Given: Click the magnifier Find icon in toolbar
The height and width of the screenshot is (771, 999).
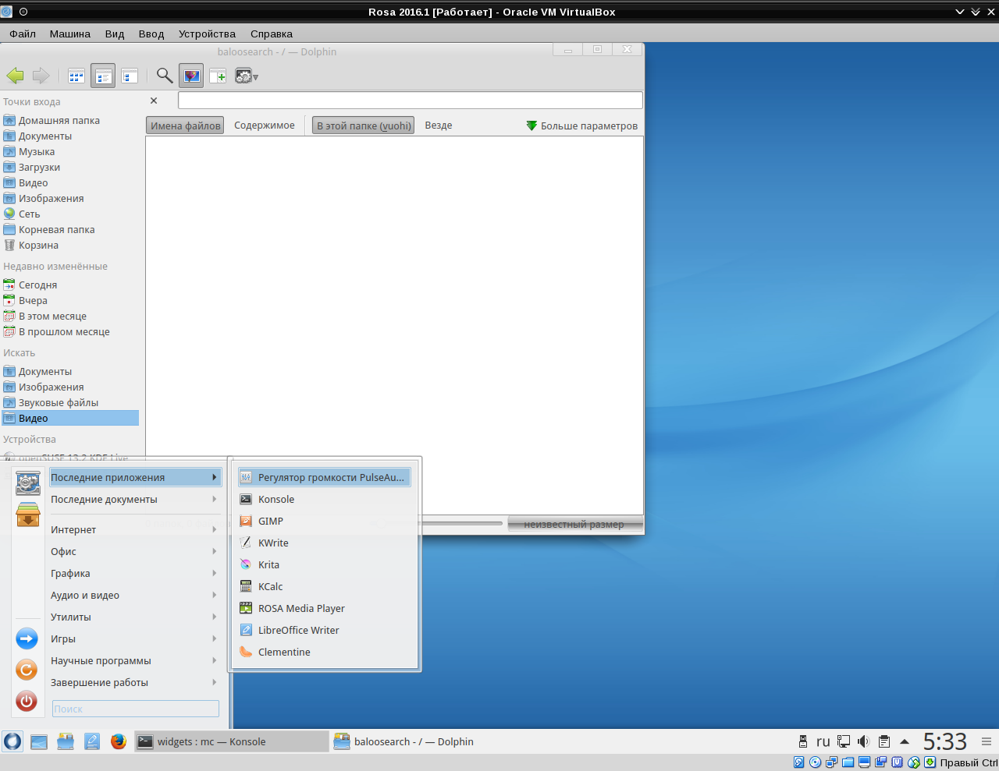Looking at the screenshot, I should (x=165, y=76).
